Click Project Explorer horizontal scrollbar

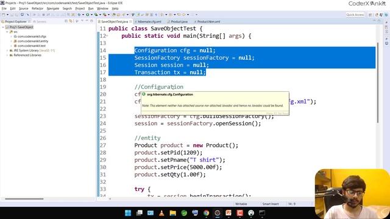pos(24,199)
